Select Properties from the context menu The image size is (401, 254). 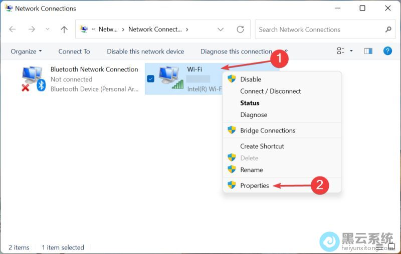pyautogui.click(x=254, y=185)
